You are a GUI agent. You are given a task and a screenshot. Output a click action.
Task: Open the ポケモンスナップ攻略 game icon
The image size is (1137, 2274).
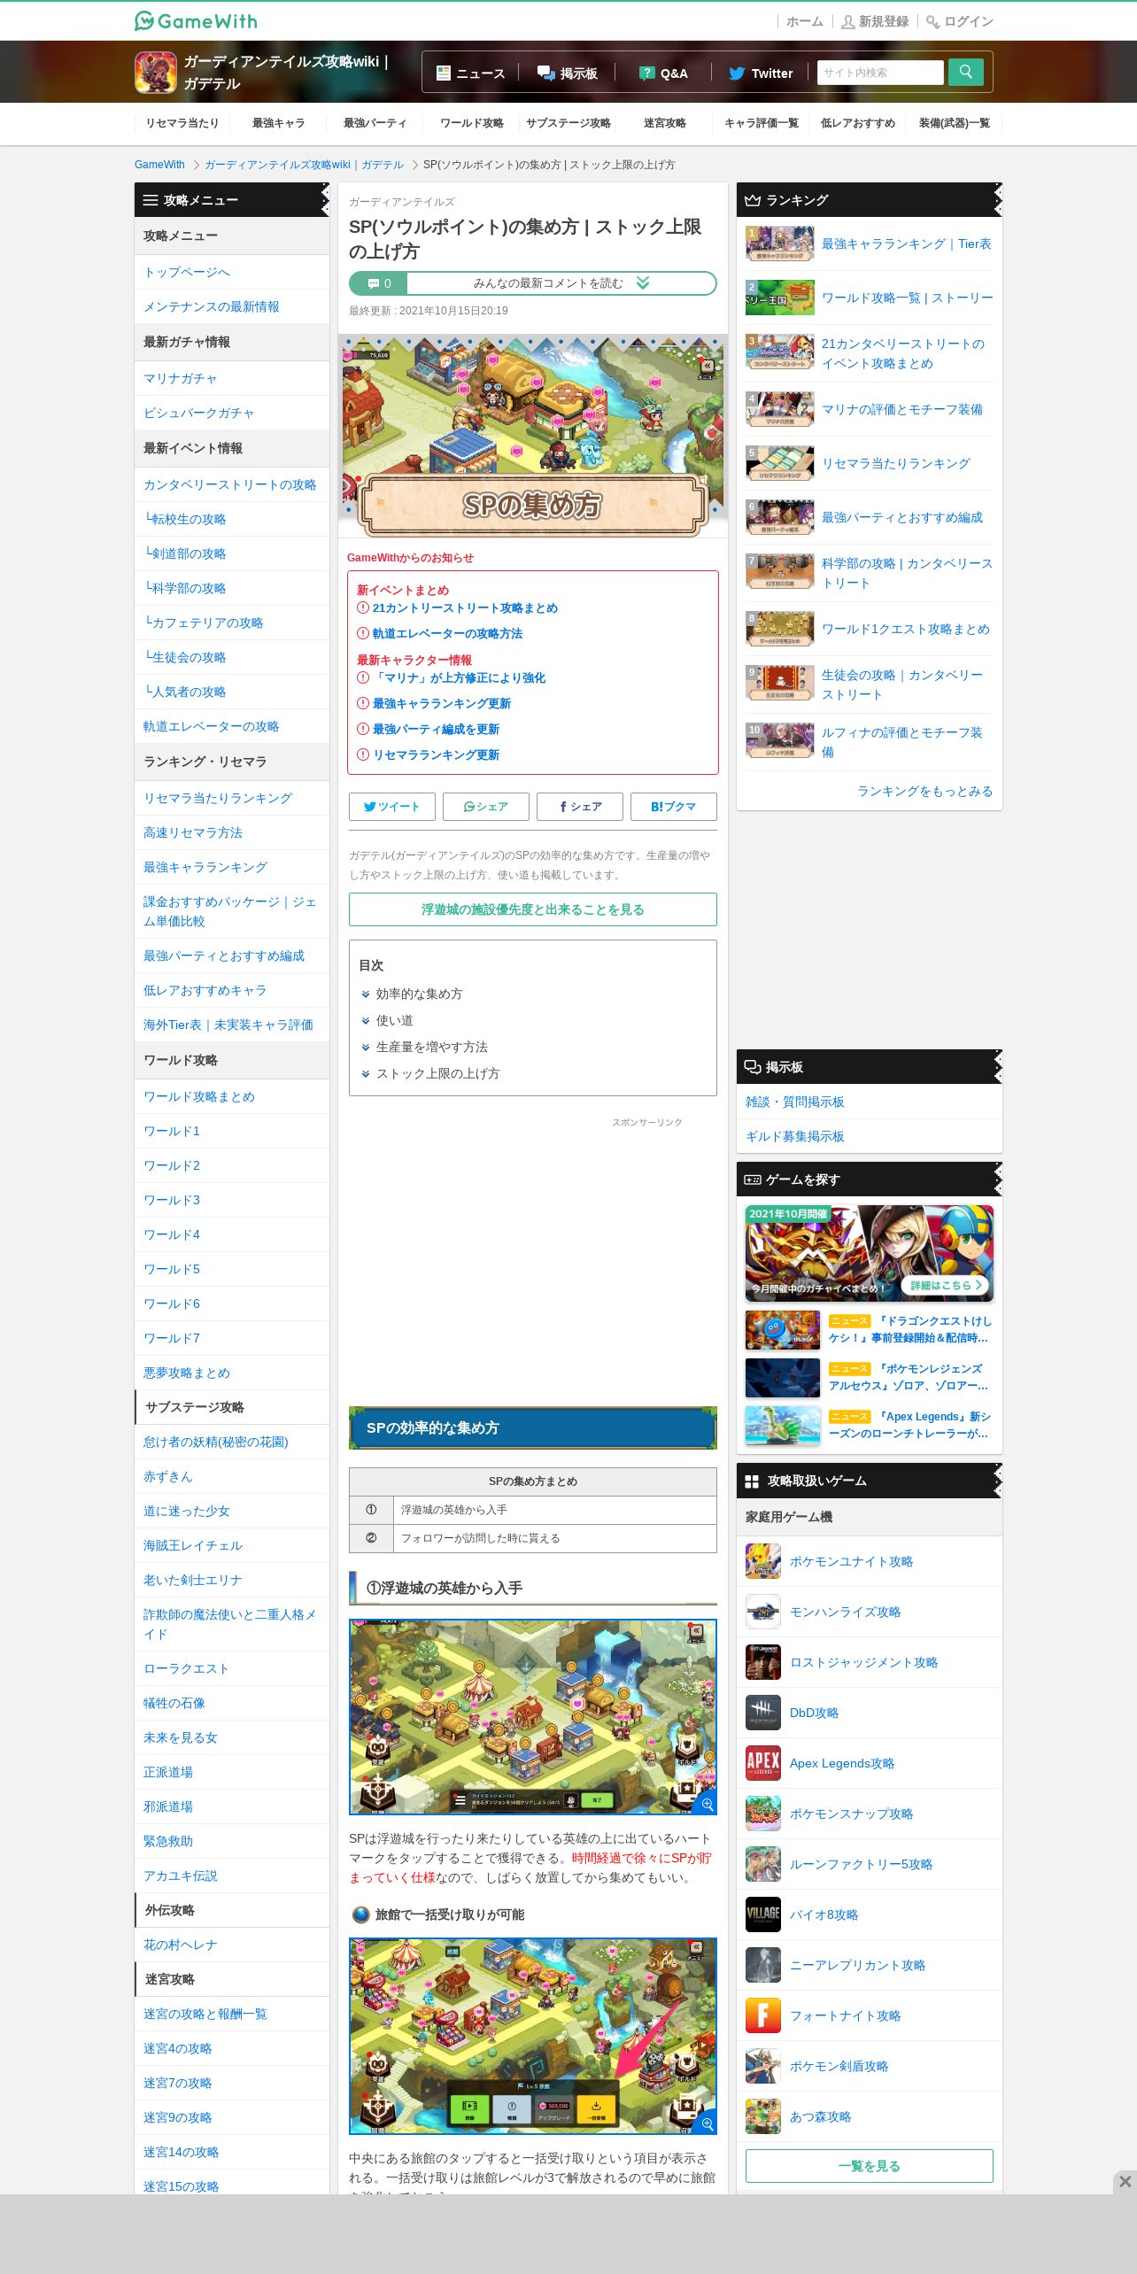pos(763,1814)
